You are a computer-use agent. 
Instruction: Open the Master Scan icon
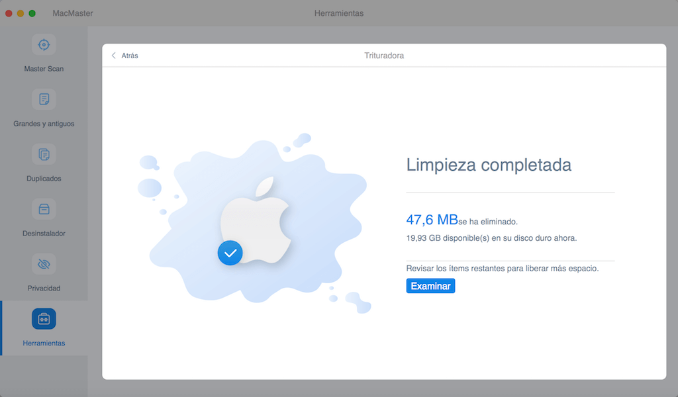(44, 44)
